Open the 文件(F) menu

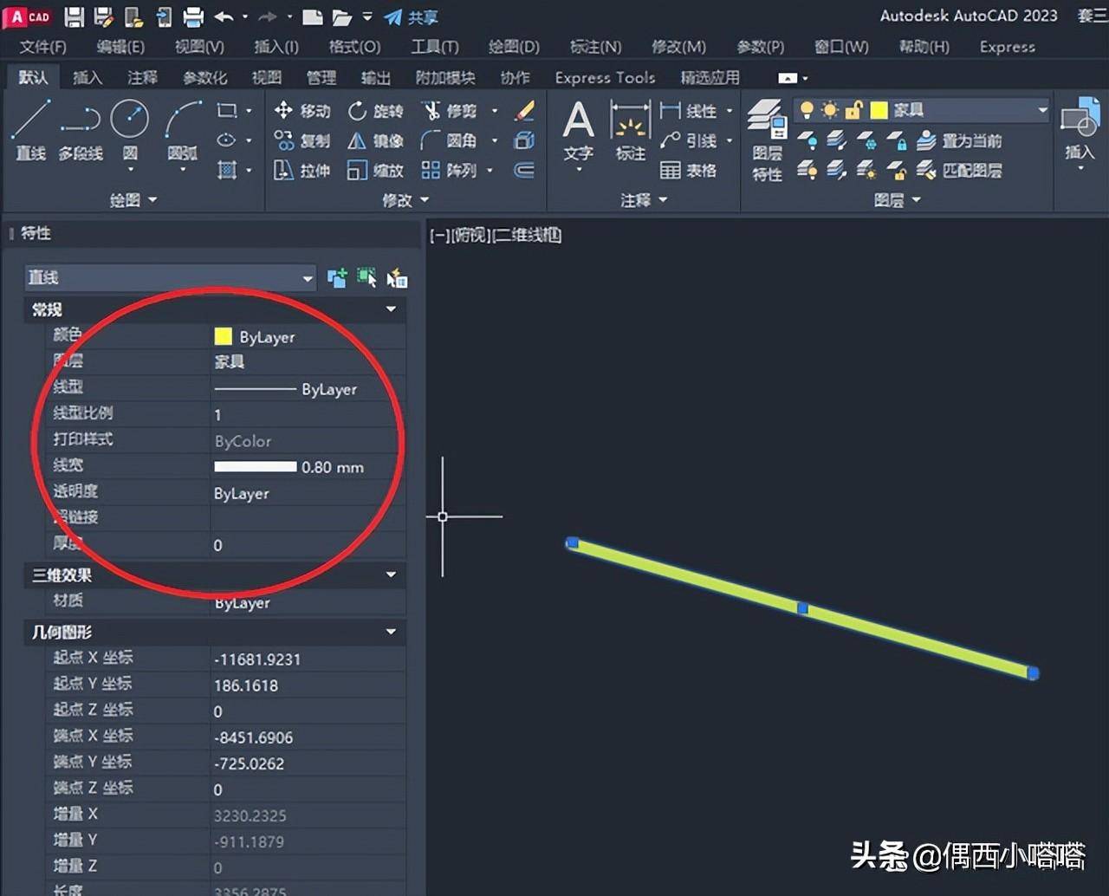pyautogui.click(x=42, y=47)
